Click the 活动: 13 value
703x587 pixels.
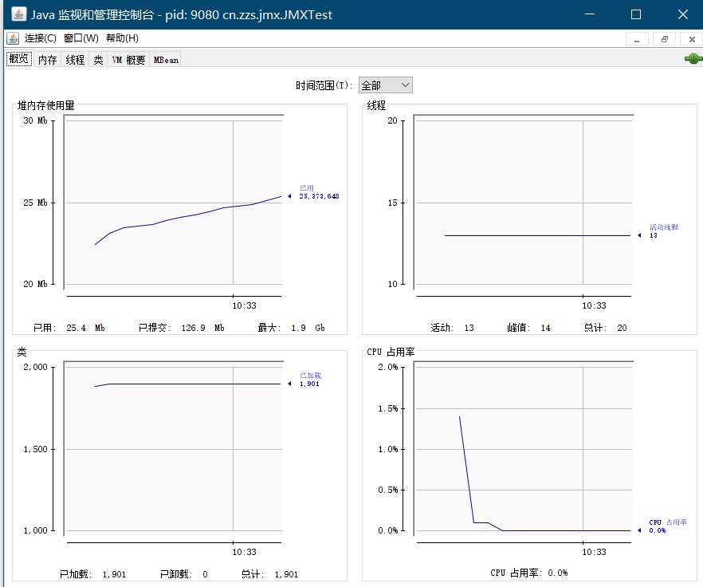(x=452, y=328)
